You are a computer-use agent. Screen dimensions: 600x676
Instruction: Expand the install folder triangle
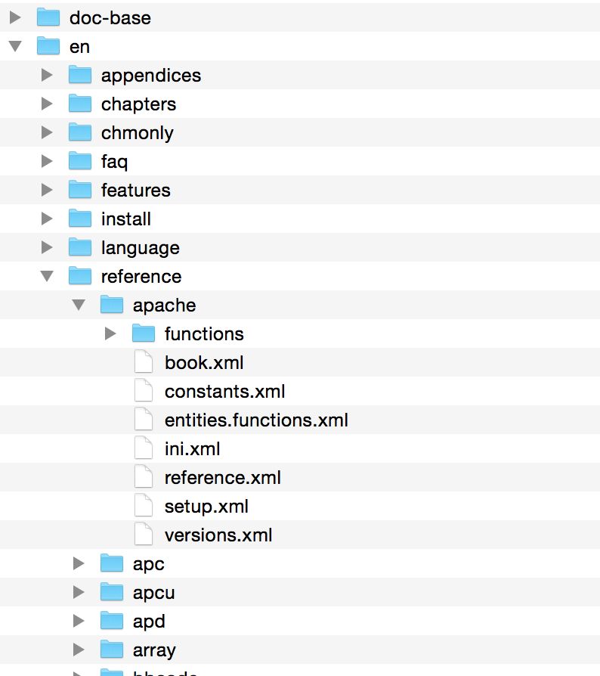[47, 219]
